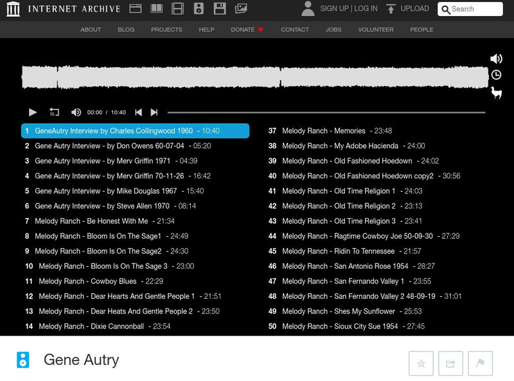
Task: Click the playback progress seek bar
Action: click(x=326, y=112)
